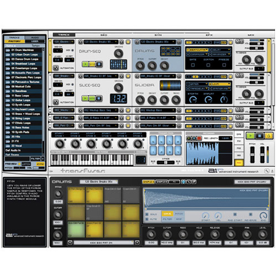Select the Sample A tab in editor
Image resolution: width=280 pixels, height=280 pixels.
148,182
